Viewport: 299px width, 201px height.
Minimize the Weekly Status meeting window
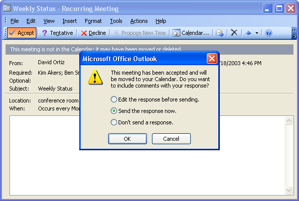(x=267, y=8)
